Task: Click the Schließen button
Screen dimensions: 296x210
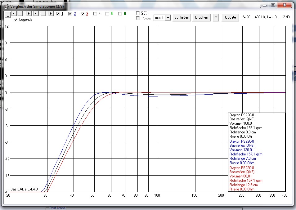Action: pos(182,17)
